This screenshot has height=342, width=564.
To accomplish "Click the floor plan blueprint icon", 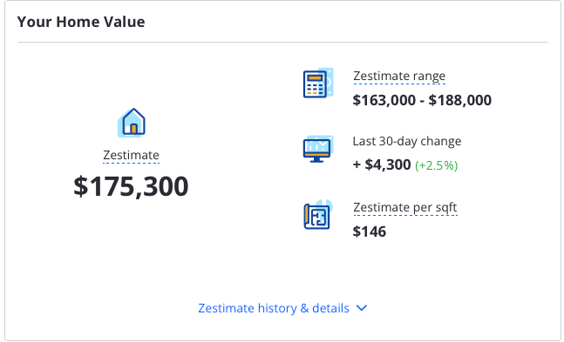I will (x=318, y=214).
